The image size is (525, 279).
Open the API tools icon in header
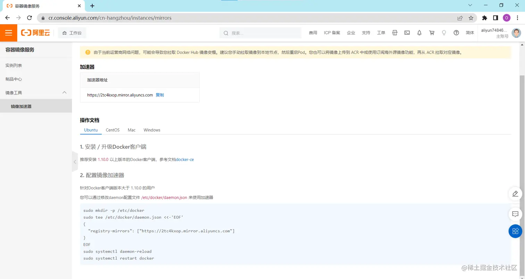[x=395, y=33]
